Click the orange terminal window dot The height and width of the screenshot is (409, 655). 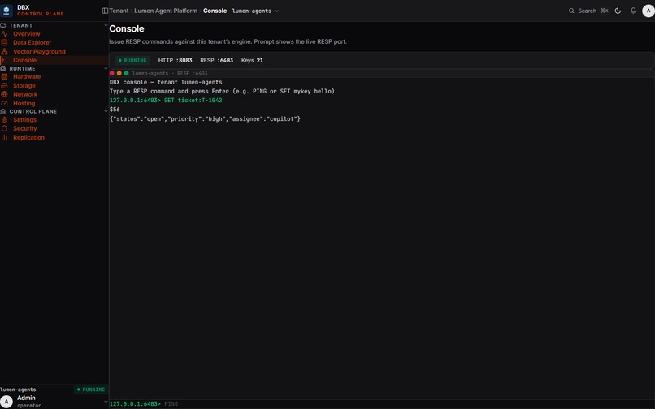point(119,73)
